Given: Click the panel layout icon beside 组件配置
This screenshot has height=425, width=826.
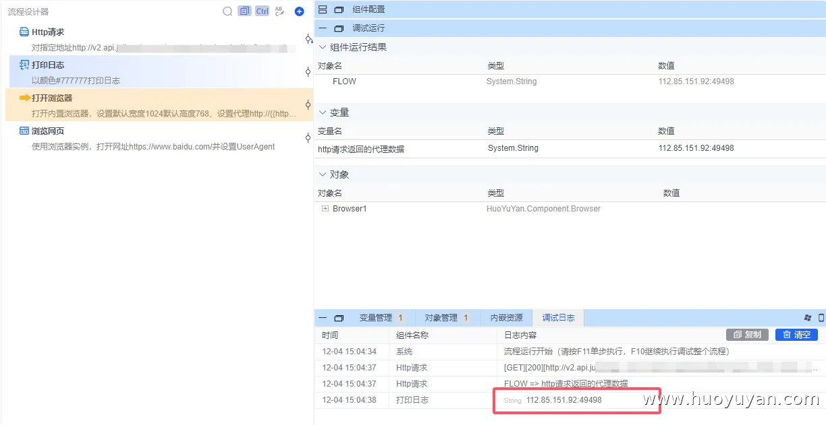Looking at the screenshot, I should pos(339,9).
